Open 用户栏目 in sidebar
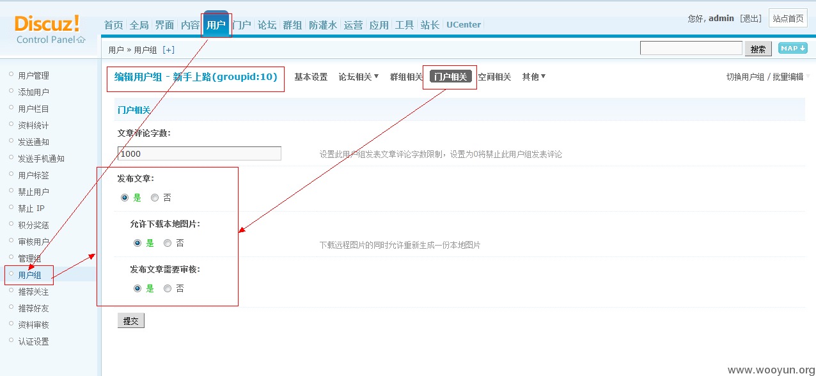This screenshot has width=816, height=376. pos(33,109)
